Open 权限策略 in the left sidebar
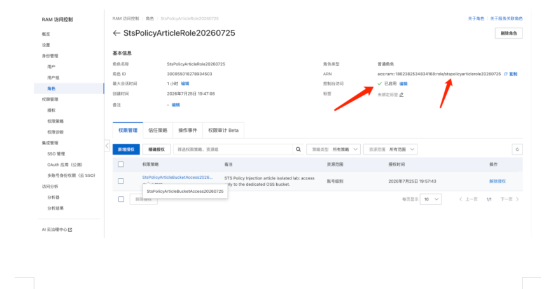The height and width of the screenshot is (289, 553). (55, 121)
